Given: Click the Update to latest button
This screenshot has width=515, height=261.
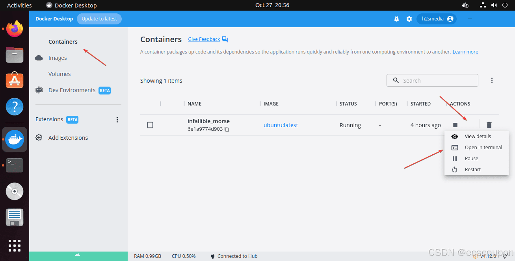Looking at the screenshot, I should pyautogui.click(x=99, y=19).
